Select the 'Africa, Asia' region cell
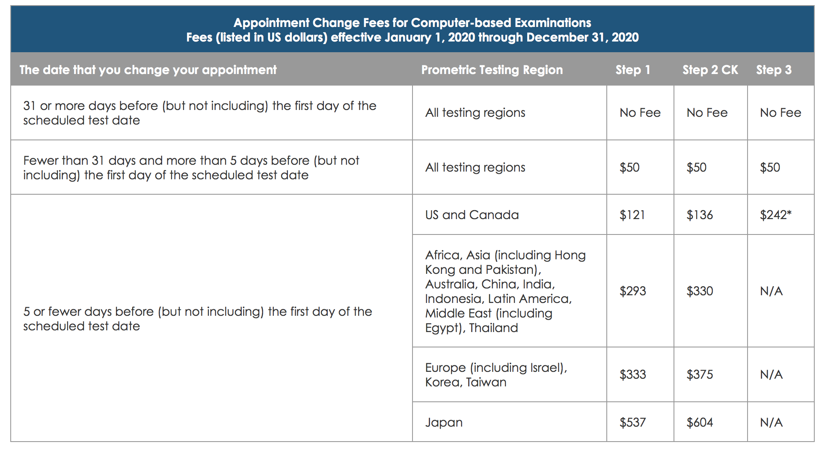The width and height of the screenshot is (825, 451). (505, 291)
